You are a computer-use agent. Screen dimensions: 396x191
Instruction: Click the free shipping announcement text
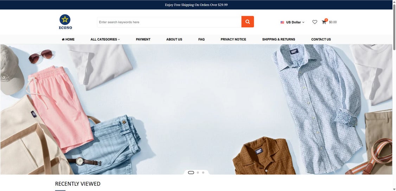point(196,5)
